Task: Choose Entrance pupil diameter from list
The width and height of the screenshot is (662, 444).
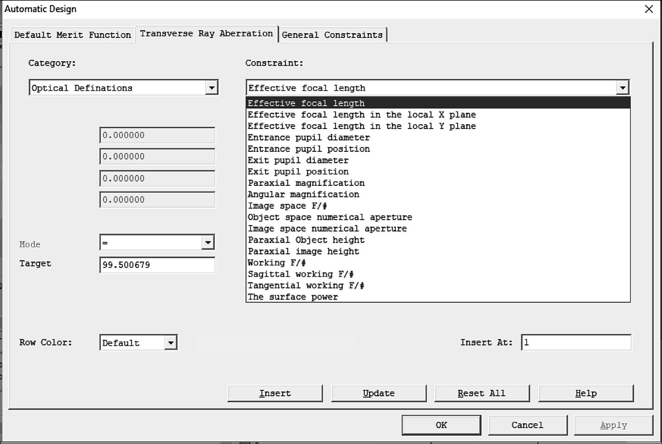Action: tap(309, 138)
